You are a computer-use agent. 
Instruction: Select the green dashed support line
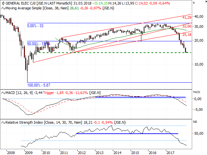coord(115,53)
